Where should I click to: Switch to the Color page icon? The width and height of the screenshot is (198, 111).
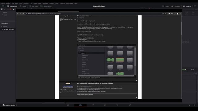pos(105,105)
